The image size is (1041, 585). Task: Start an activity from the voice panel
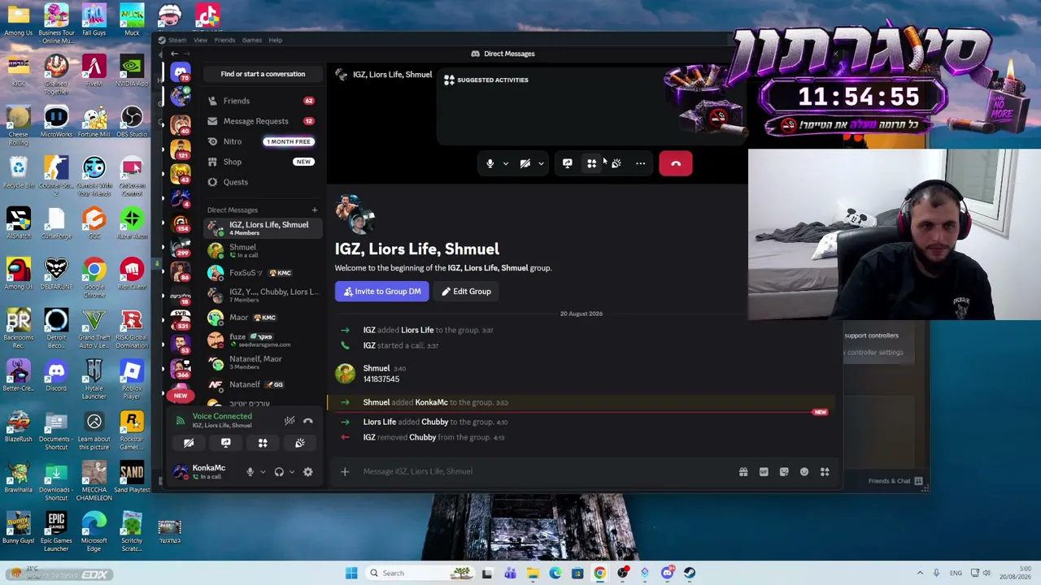coord(263,443)
